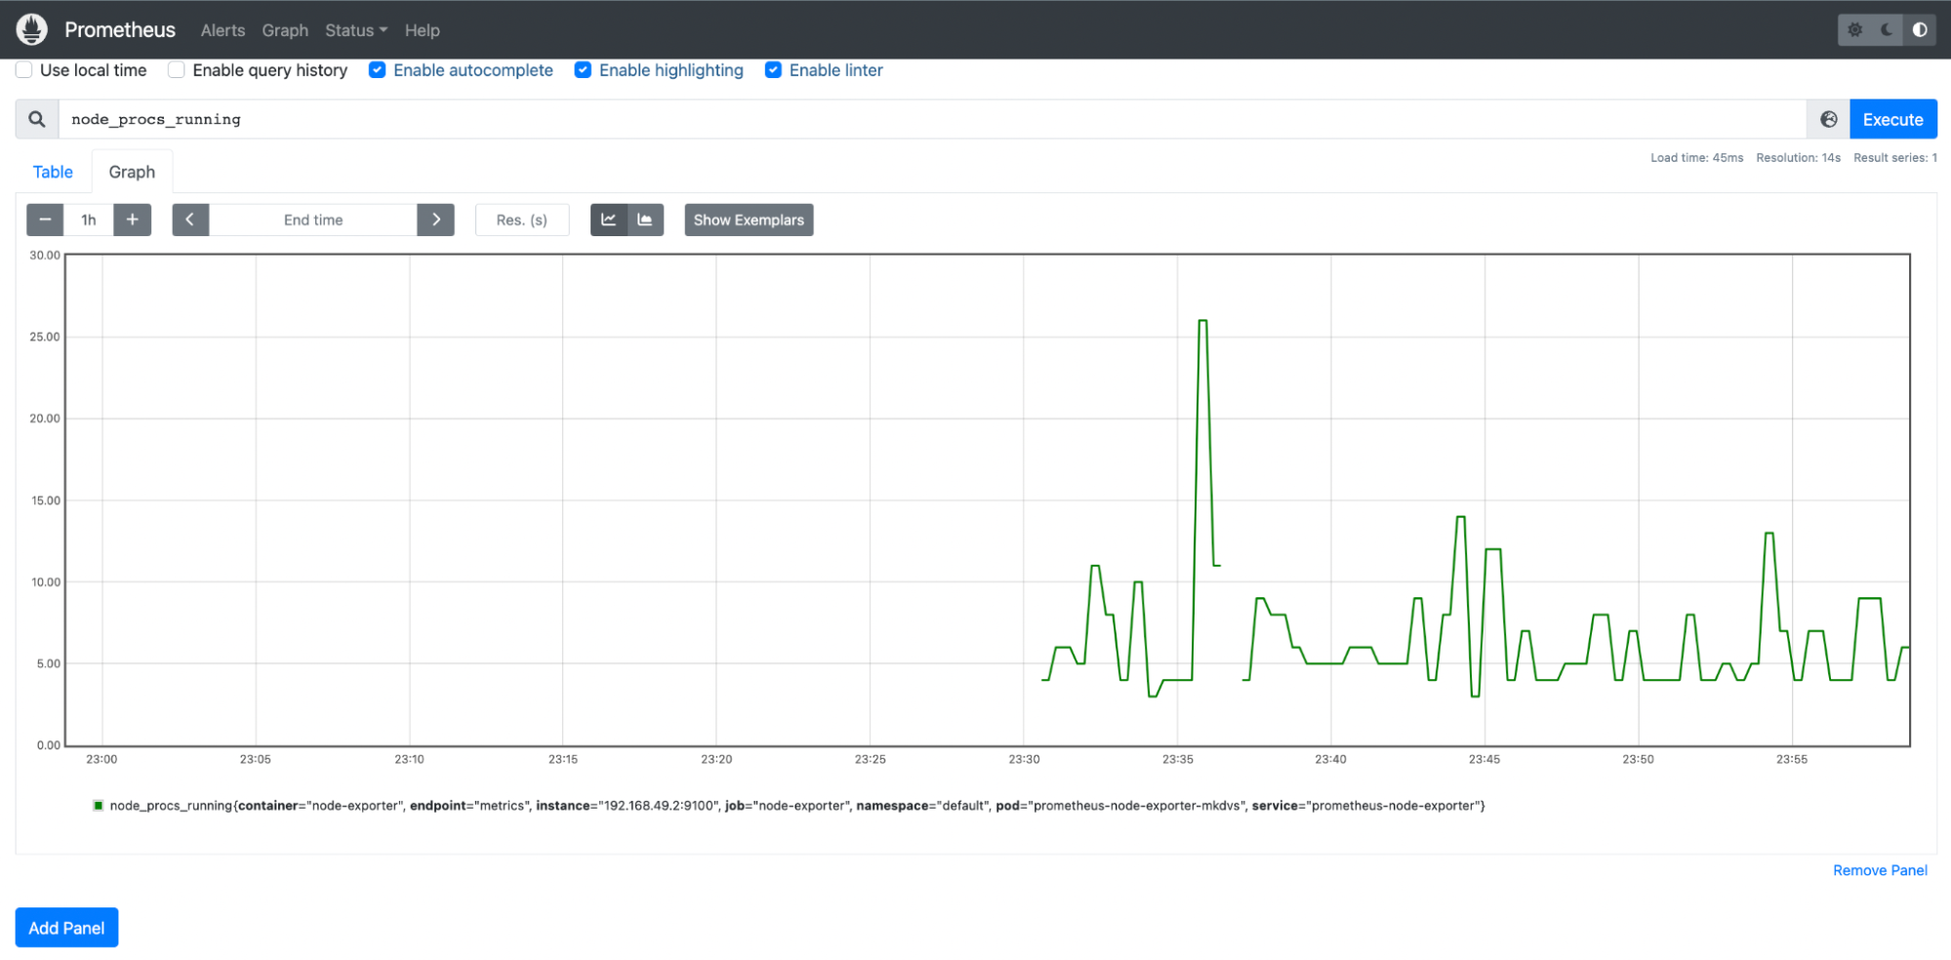Open the Alerts page
The image size is (1951, 960).
(222, 30)
